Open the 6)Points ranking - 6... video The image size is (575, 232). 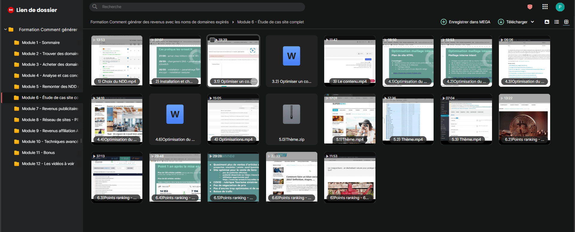coord(350,177)
